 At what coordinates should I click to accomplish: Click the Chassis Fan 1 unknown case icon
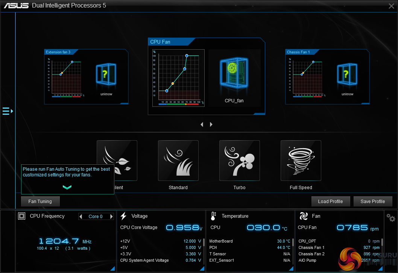click(x=347, y=74)
